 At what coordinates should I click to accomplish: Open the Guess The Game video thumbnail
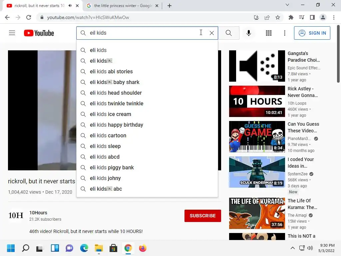(257, 136)
